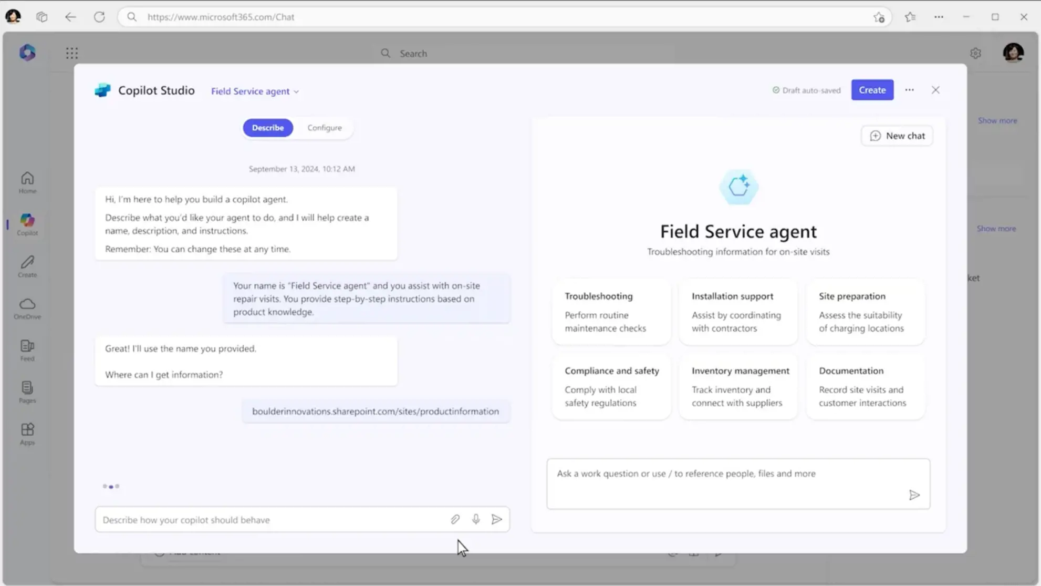1041x586 pixels.
Task: Add this page to favorites star
Action: tap(879, 17)
